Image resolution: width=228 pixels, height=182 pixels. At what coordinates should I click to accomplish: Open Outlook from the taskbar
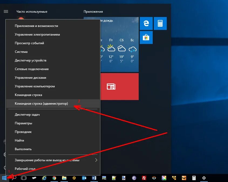point(84,178)
